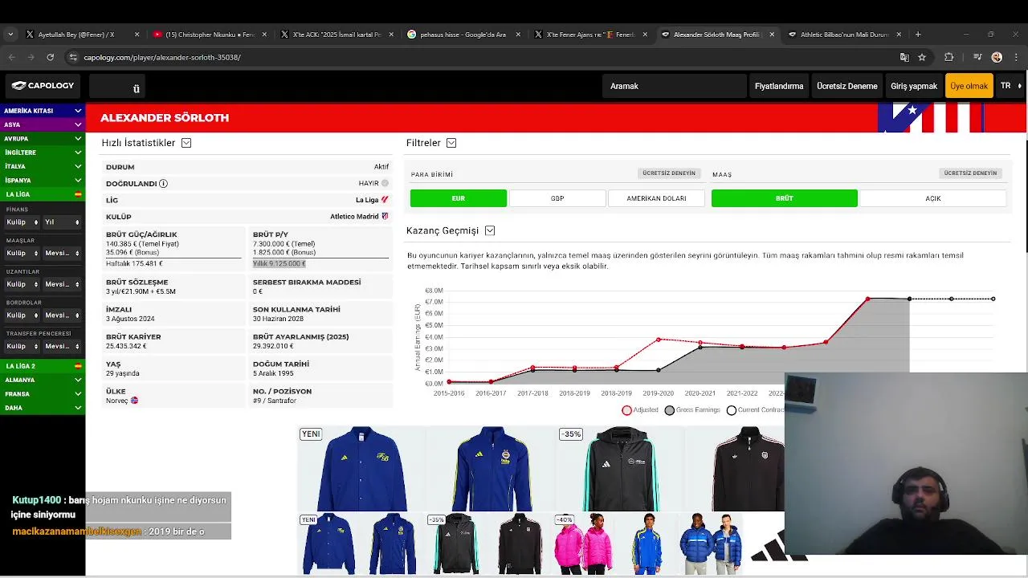
Task: Toggle the Filtreler section checkbox
Action: pyautogui.click(x=451, y=143)
